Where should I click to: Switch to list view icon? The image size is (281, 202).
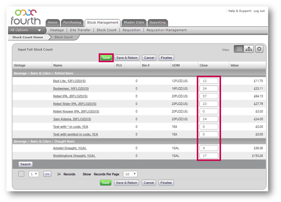[x=239, y=49]
